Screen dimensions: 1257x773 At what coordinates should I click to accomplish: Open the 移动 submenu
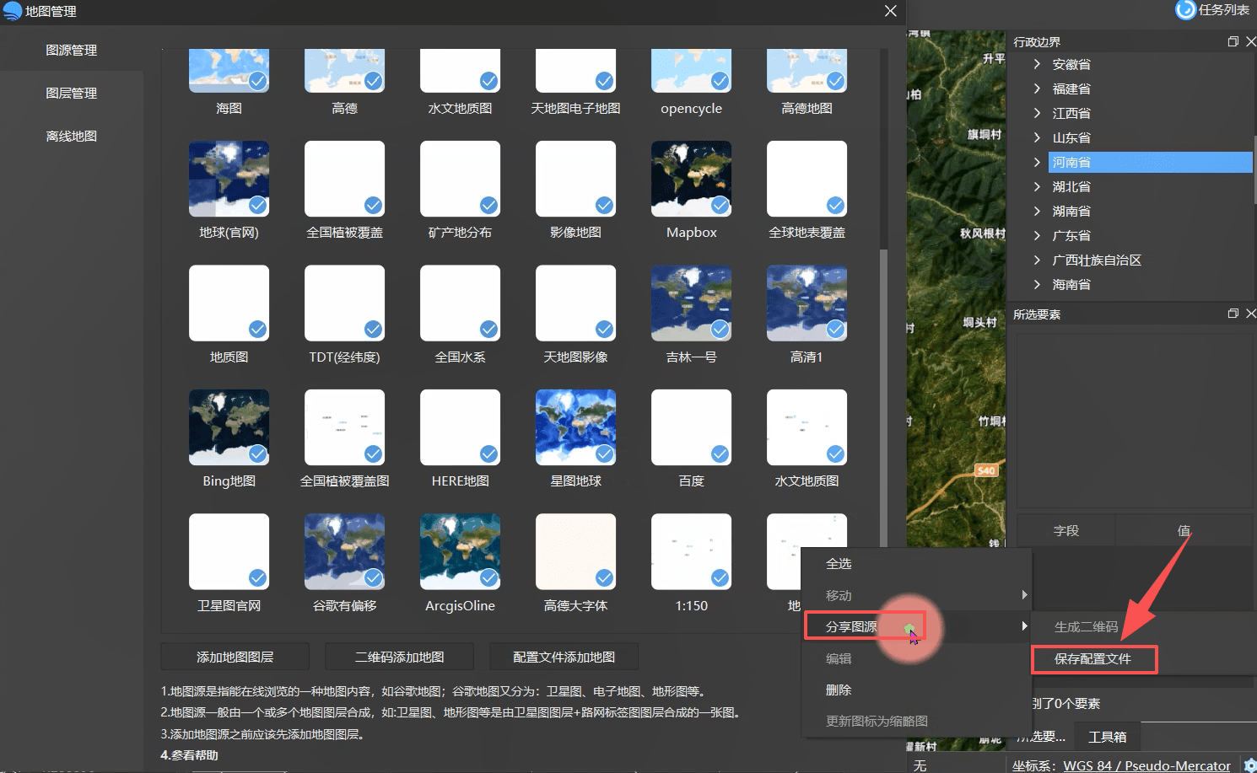[916, 595]
